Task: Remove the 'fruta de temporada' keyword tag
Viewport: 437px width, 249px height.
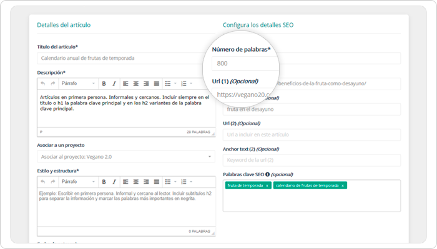Action: click(x=267, y=186)
